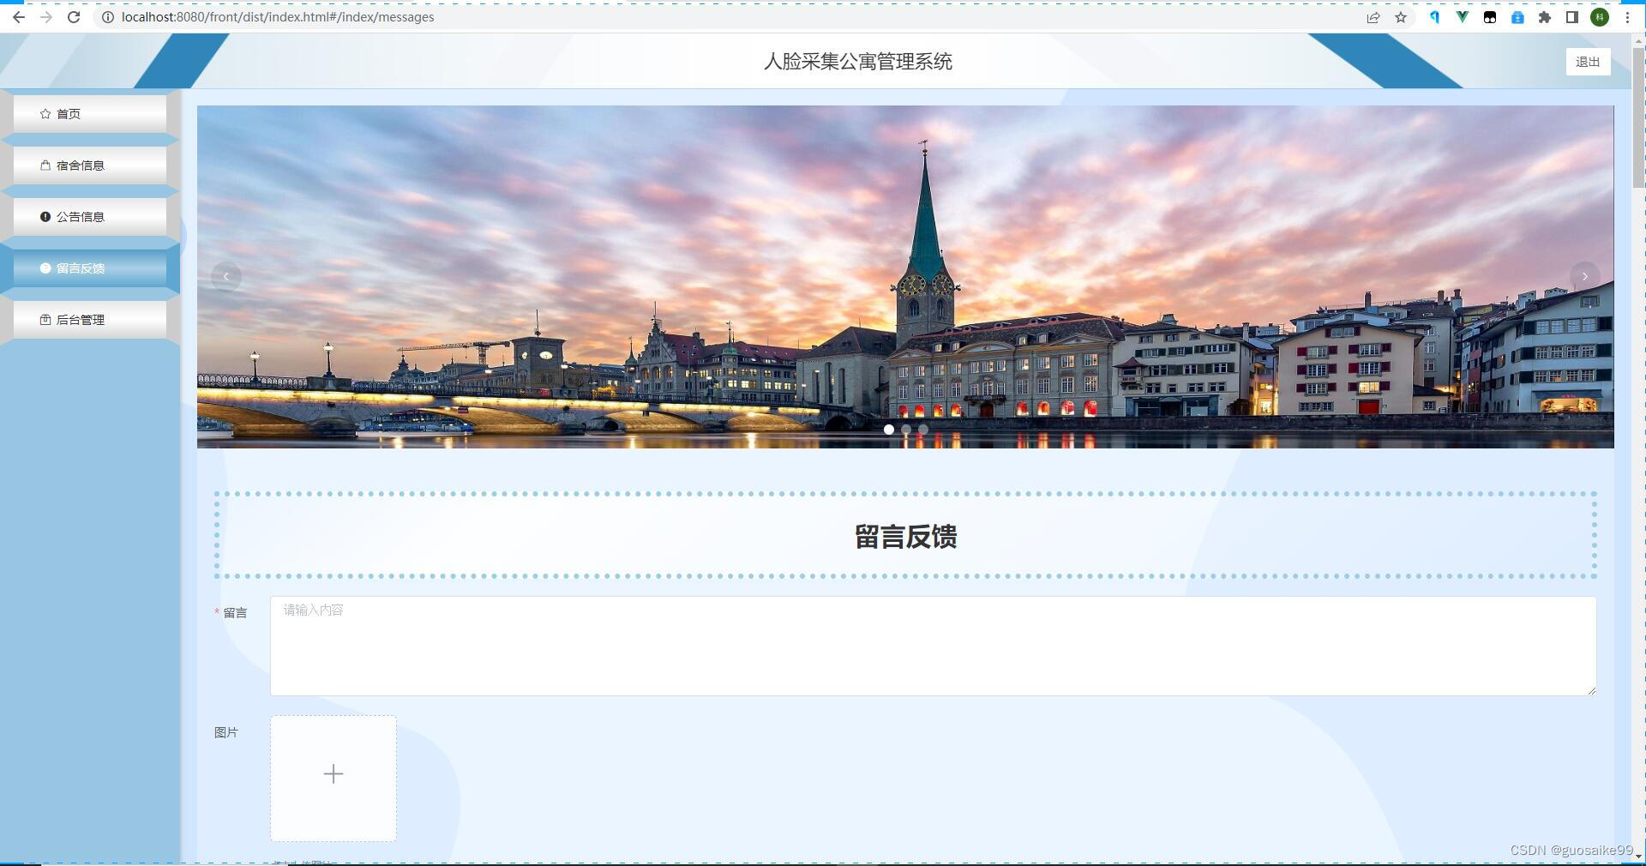Select the second carousel indicator dot

[x=906, y=430]
